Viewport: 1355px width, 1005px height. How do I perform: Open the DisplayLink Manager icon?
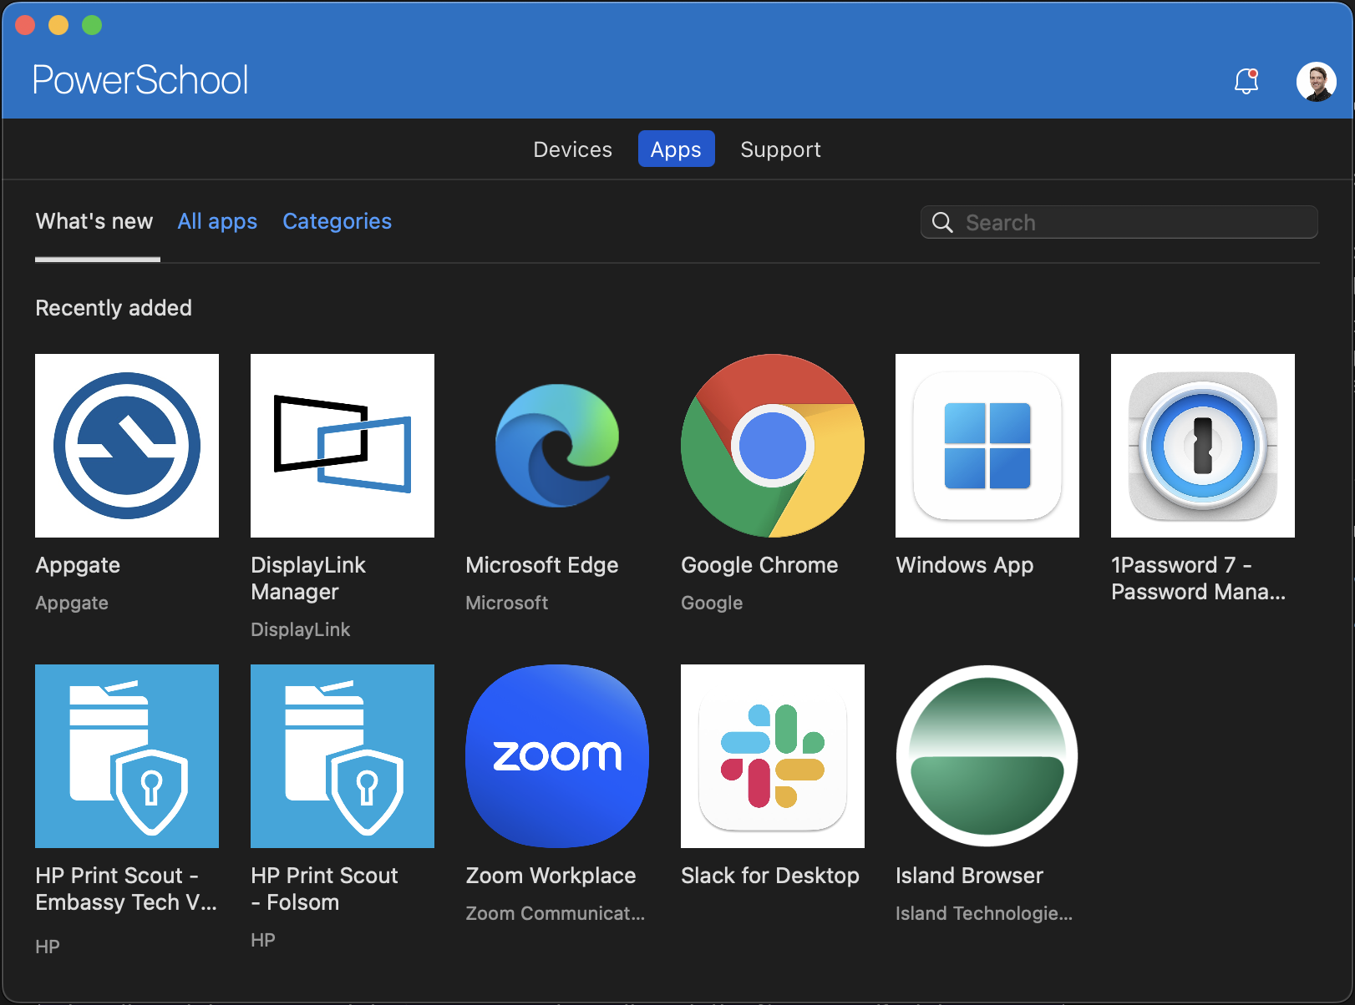pos(343,446)
